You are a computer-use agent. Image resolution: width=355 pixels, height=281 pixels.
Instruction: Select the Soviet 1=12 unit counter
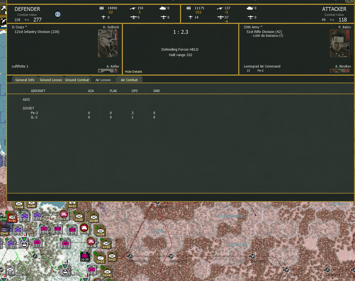point(112,256)
